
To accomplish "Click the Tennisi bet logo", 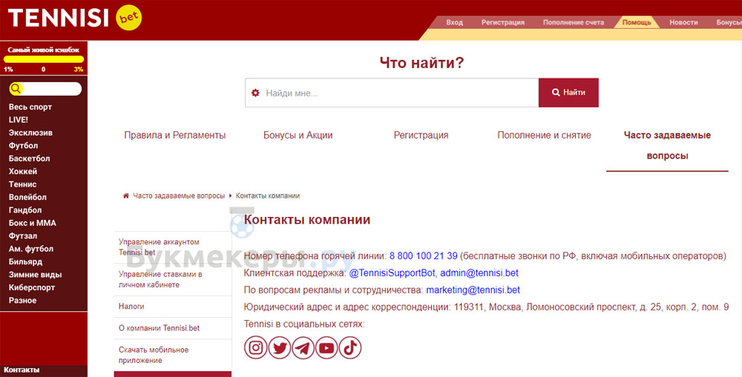I will (74, 18).
